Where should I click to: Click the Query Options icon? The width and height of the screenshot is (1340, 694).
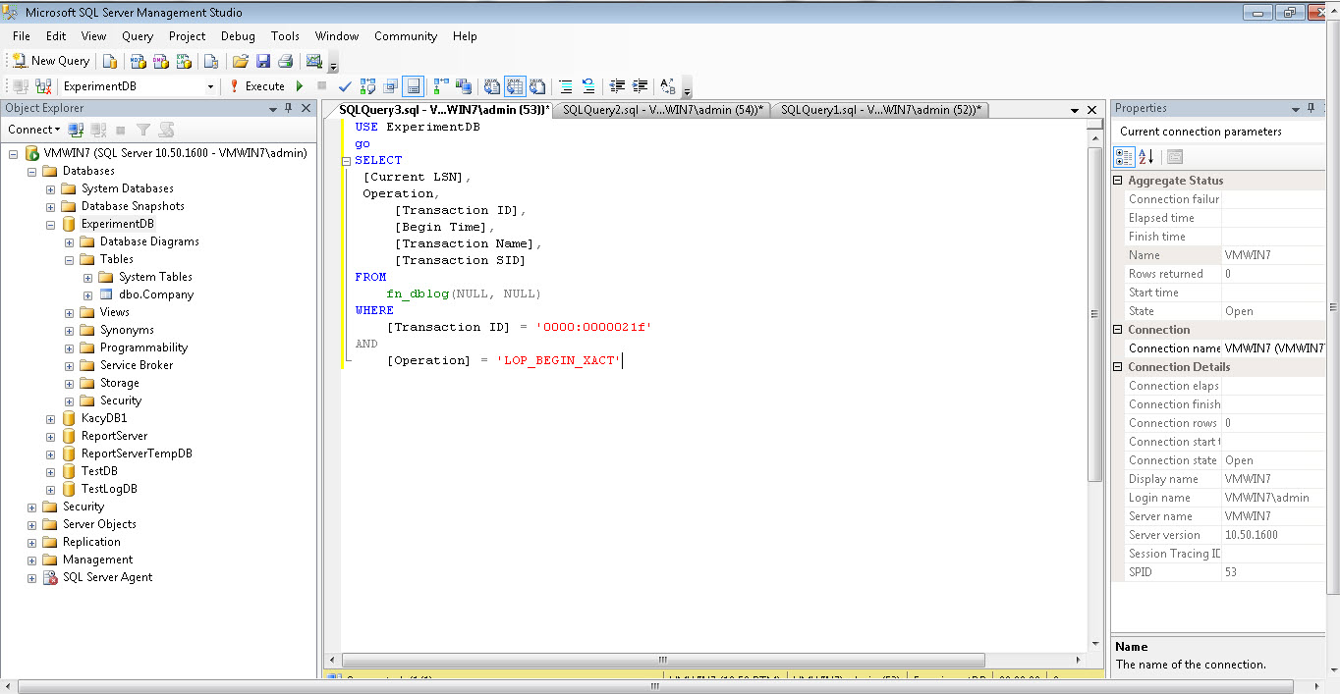[x=391, y=86]
